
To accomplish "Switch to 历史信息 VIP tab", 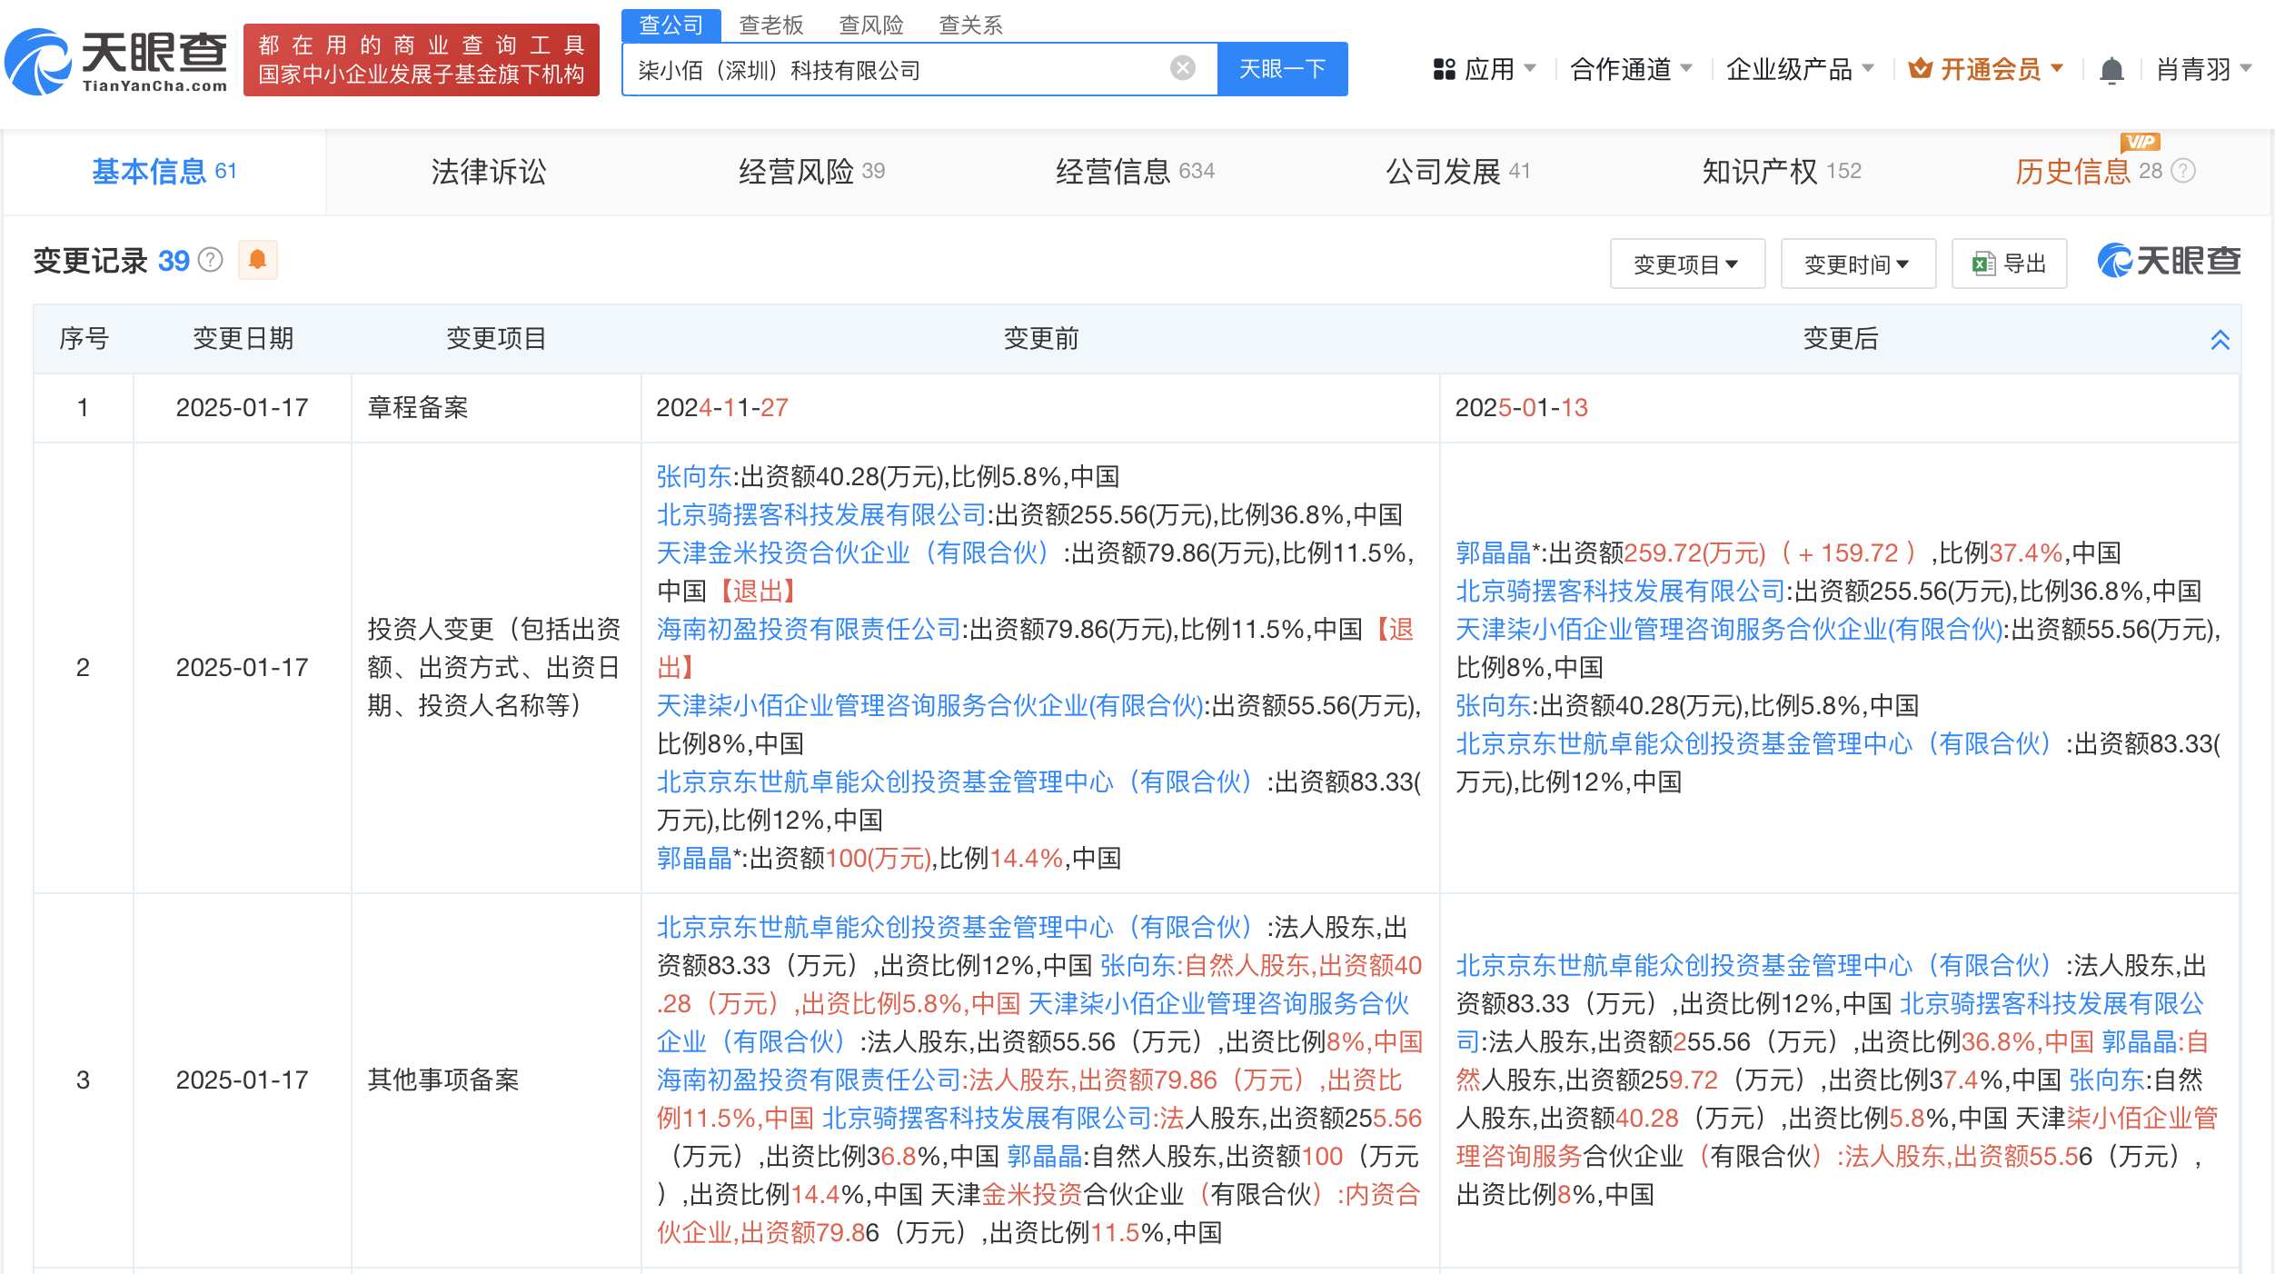I will coord(2088,171).
